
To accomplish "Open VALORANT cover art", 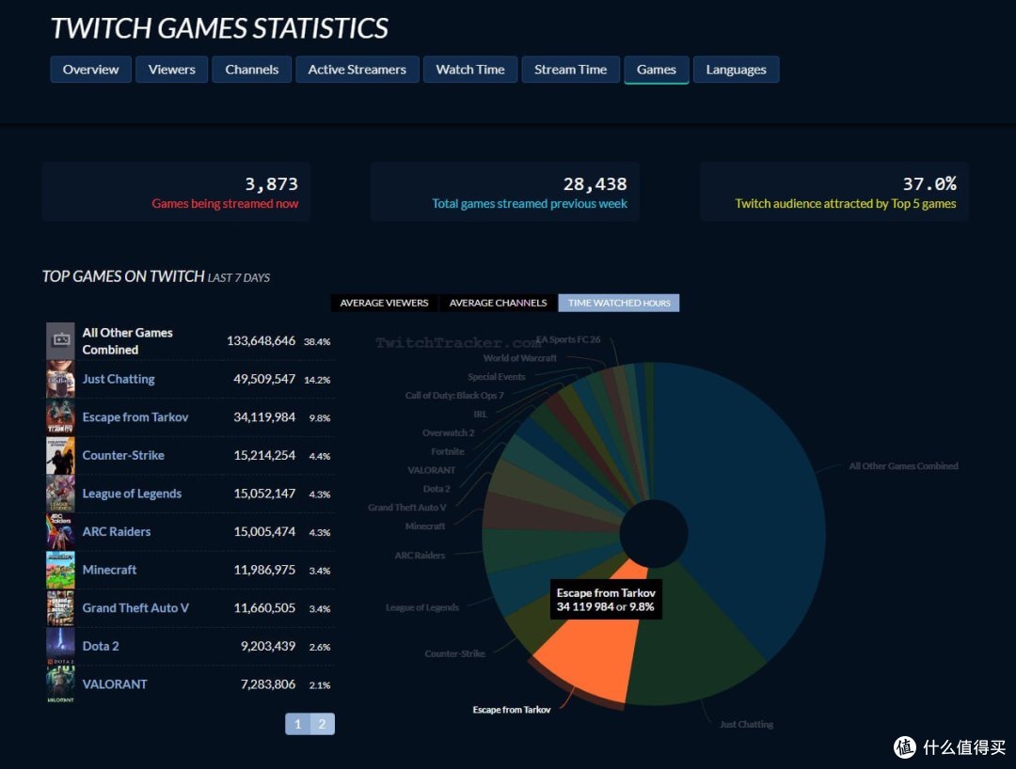I will pyautogui.click(x=60, y=684).
